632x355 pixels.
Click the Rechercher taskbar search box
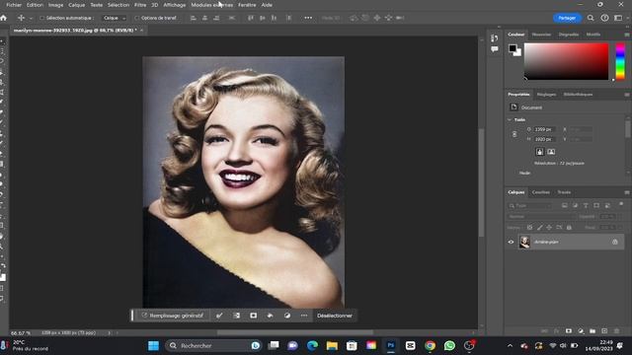[213, 346]
